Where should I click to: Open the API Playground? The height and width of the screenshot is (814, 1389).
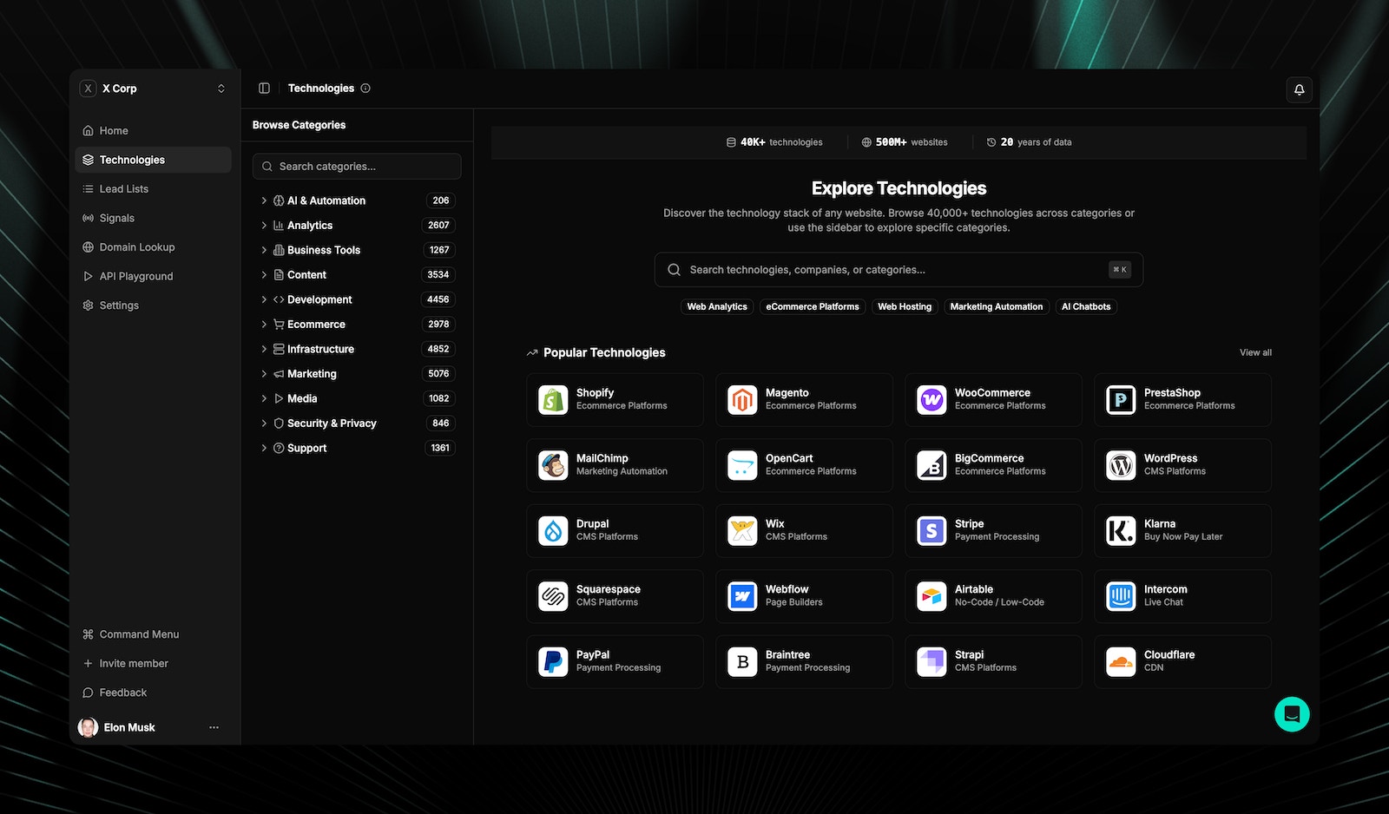[135, 276]
